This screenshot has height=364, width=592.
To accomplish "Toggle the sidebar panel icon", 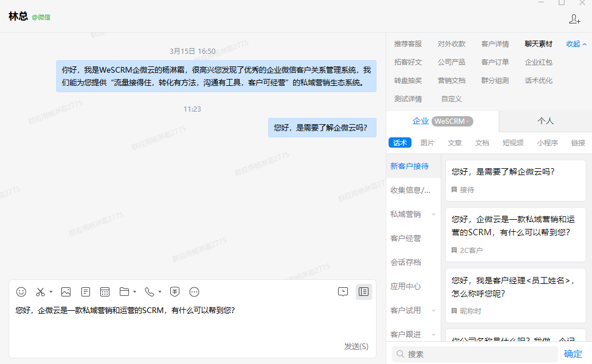I will [x=363, y=291].
